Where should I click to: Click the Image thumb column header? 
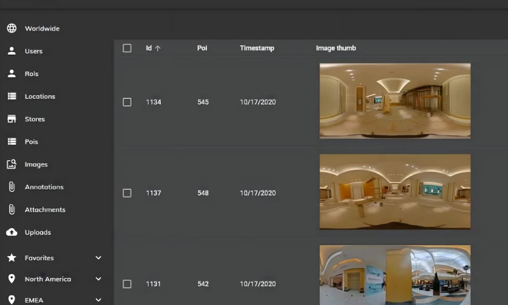pos(336,48)
